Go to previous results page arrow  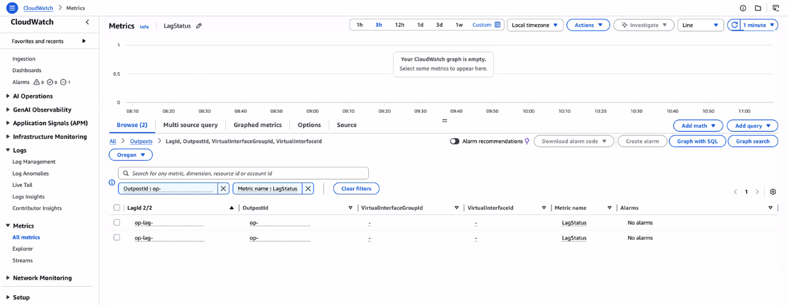[x=736, y=192]
